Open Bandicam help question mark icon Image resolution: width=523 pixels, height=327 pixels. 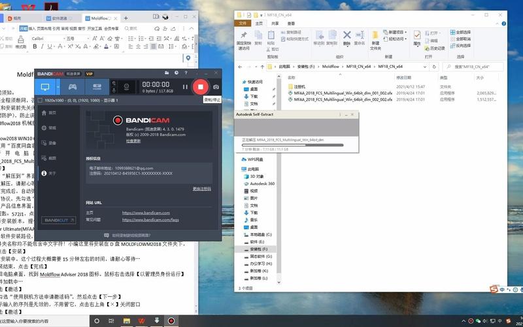pyautogui.click(x=186, y=73)
